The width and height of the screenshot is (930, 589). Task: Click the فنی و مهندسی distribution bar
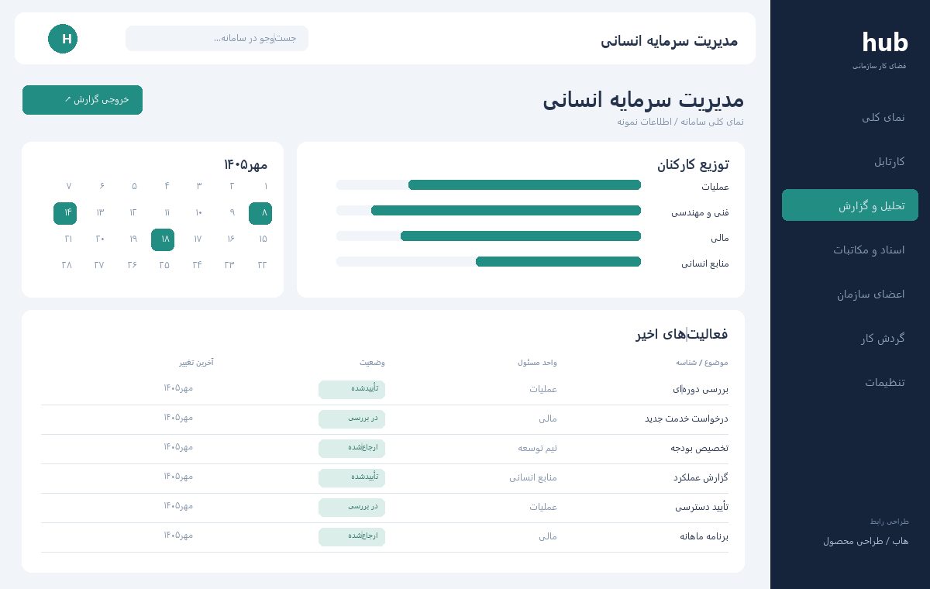click(x=488, y=210)
